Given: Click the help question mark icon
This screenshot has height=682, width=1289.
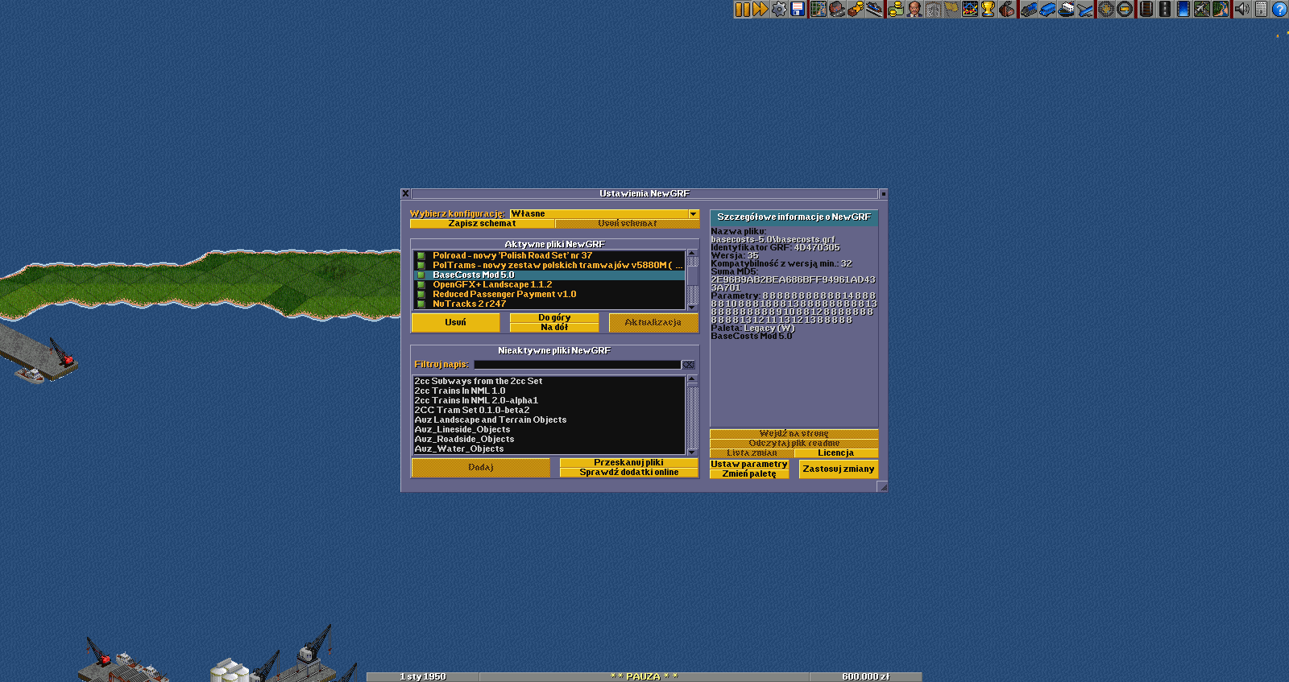Looking at the screenshot, I should click(x=1279, y=9).
